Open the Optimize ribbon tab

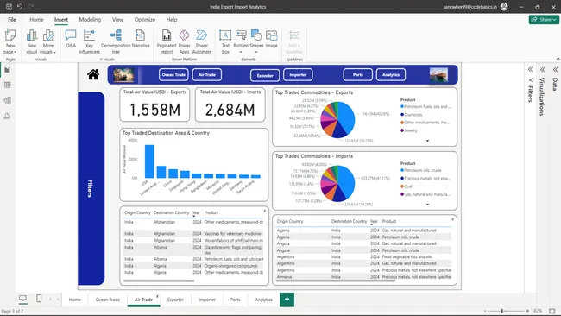(x=144, y=20)
